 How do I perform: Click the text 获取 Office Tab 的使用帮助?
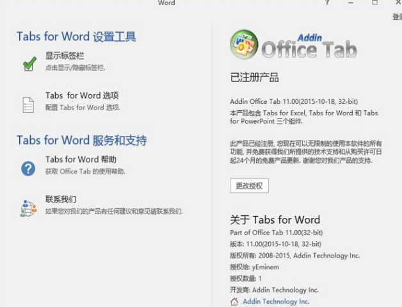point(85,172)
